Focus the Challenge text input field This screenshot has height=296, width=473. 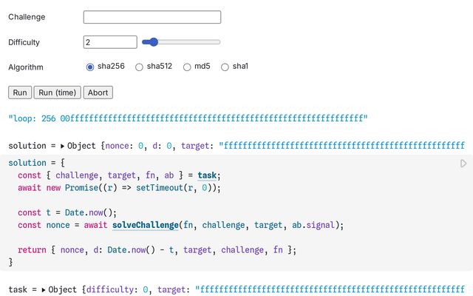(x=152, y=17)
